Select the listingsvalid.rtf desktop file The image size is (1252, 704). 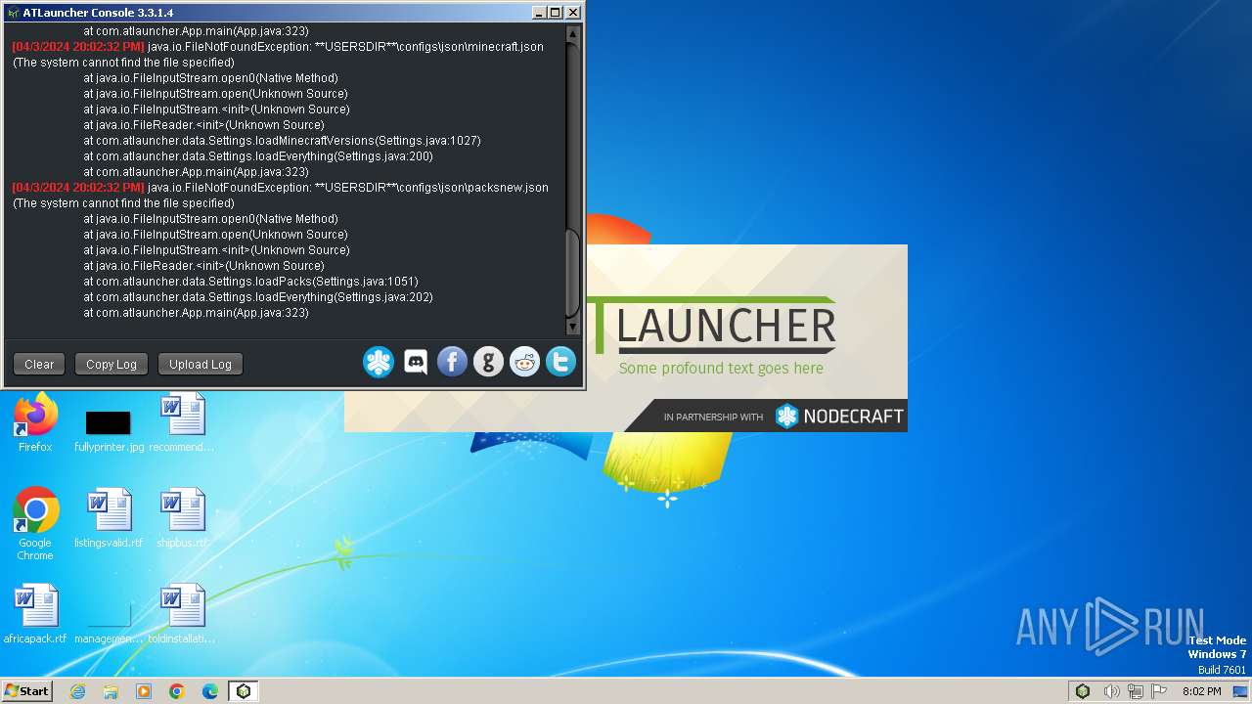click(x=109, y=518)
